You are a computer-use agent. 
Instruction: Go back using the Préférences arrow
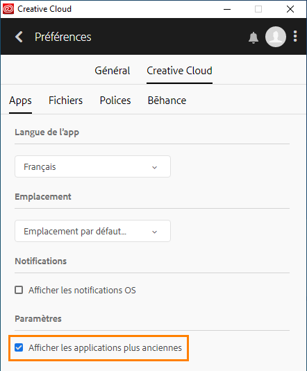tap(19, 37)
